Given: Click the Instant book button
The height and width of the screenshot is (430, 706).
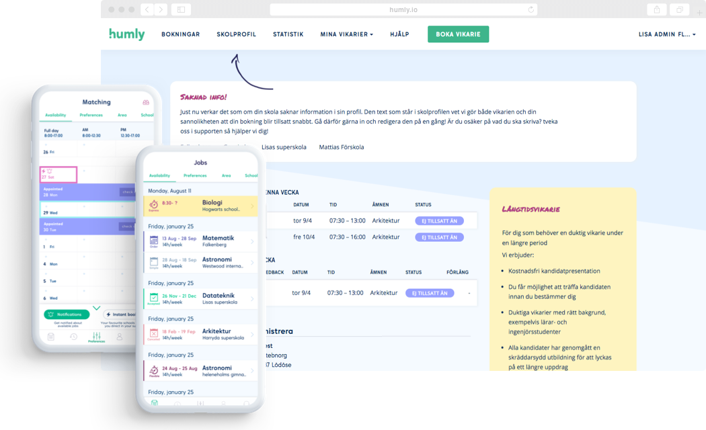Looking at the screenshot, I should click(120, 314).
